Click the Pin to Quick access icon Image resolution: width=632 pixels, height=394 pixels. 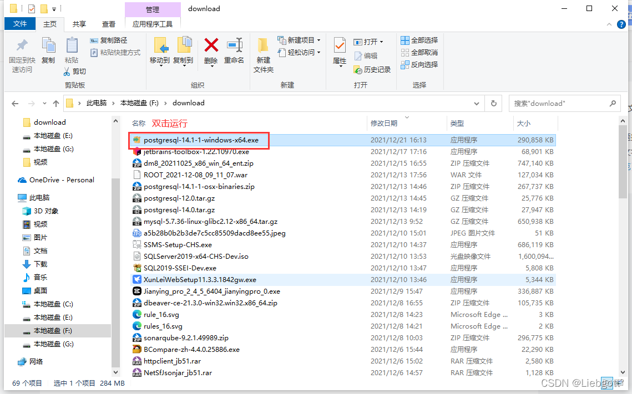(x=22, y=45)
